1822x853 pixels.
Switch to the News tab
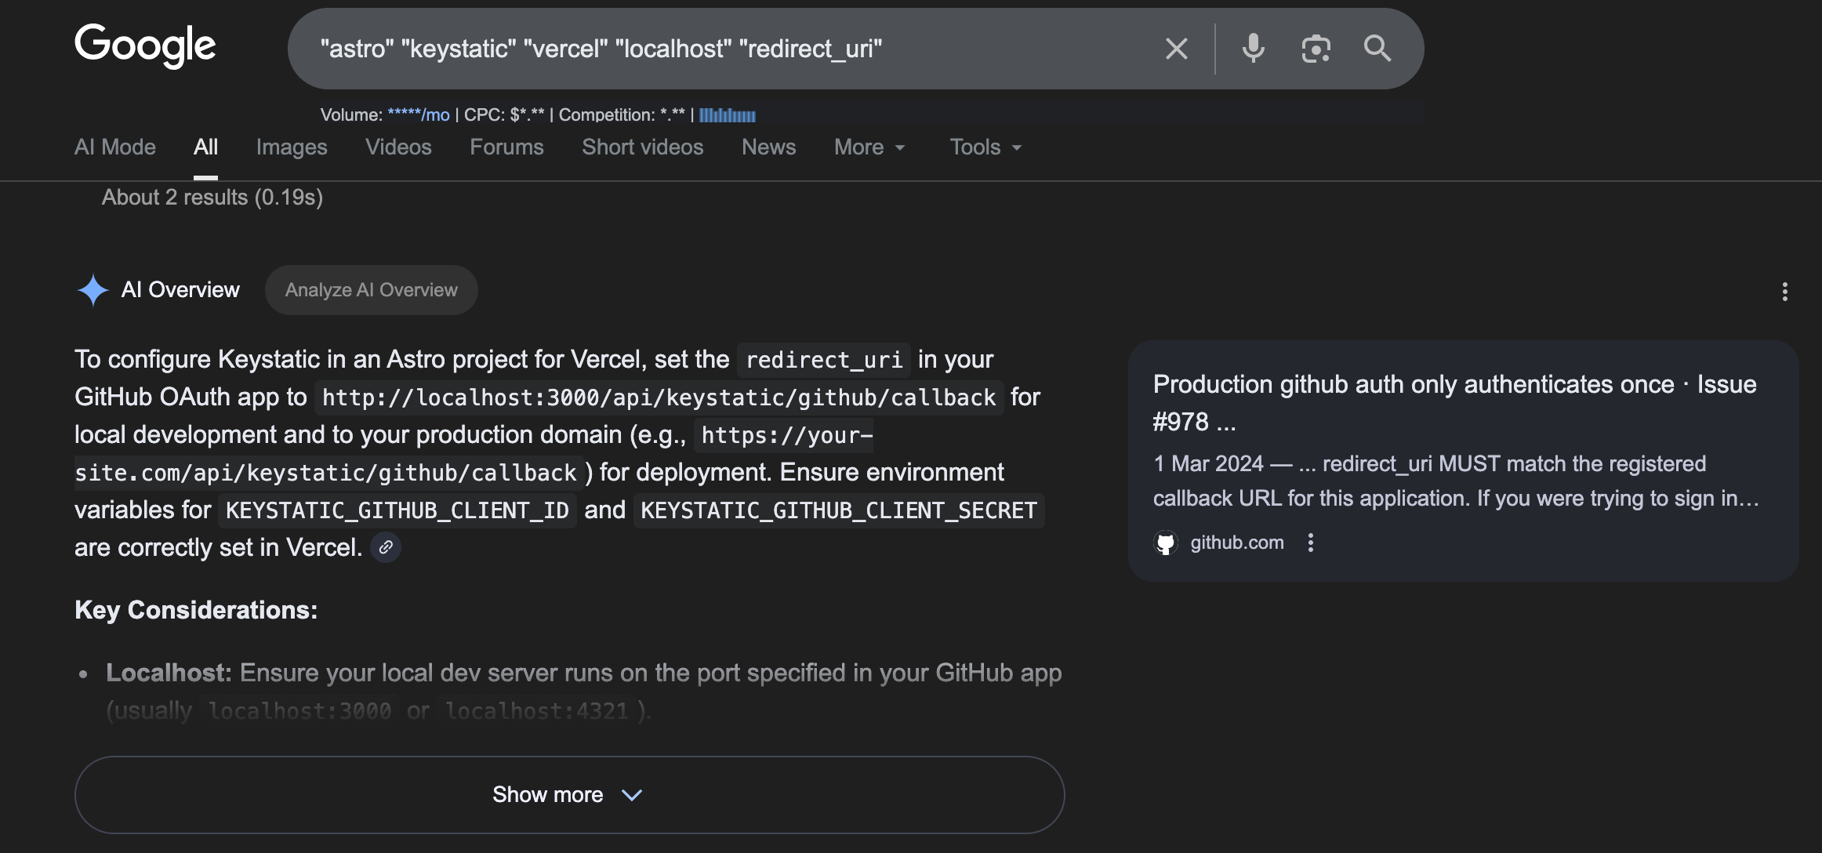coord(768,147)
